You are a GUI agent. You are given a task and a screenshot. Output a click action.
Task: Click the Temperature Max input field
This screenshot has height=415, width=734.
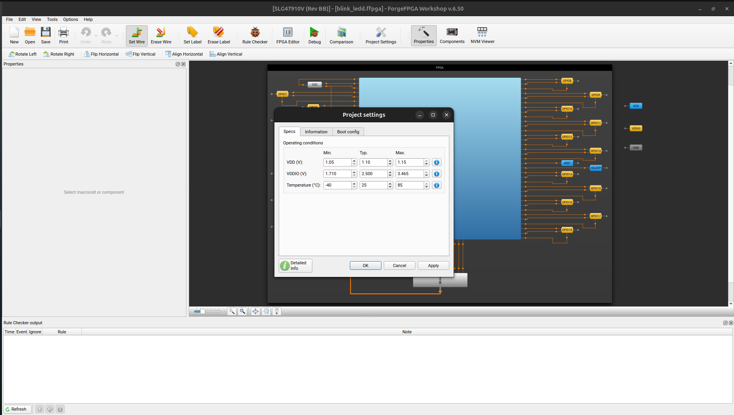tap(409, 185)
